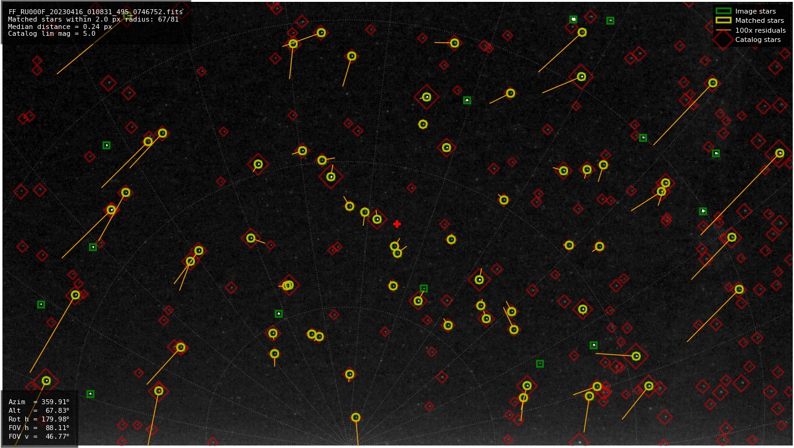Click the yellow Matched stars legend marker
The width and height of the screenshot is (794, 448).
point(723,20)
